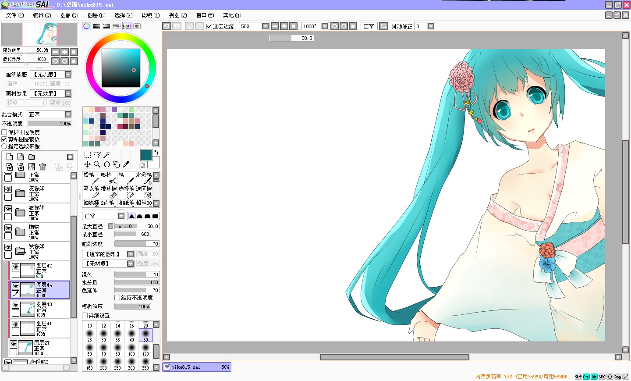
Task: Click the zoom magnifier tool
Action: 97,164
